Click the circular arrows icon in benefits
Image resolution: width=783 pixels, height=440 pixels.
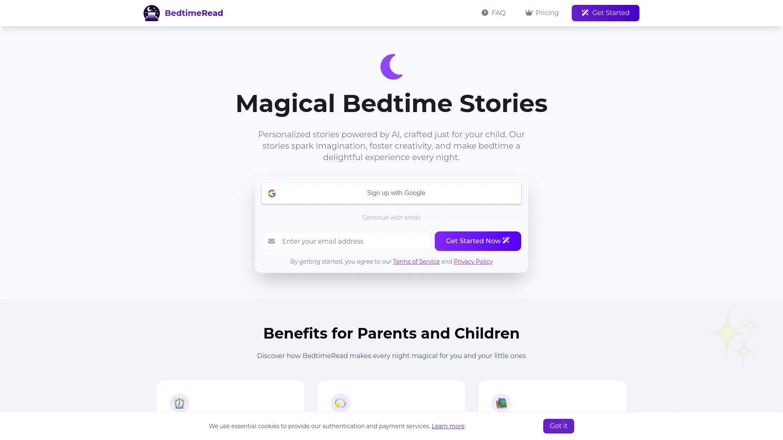click(341, 403)
